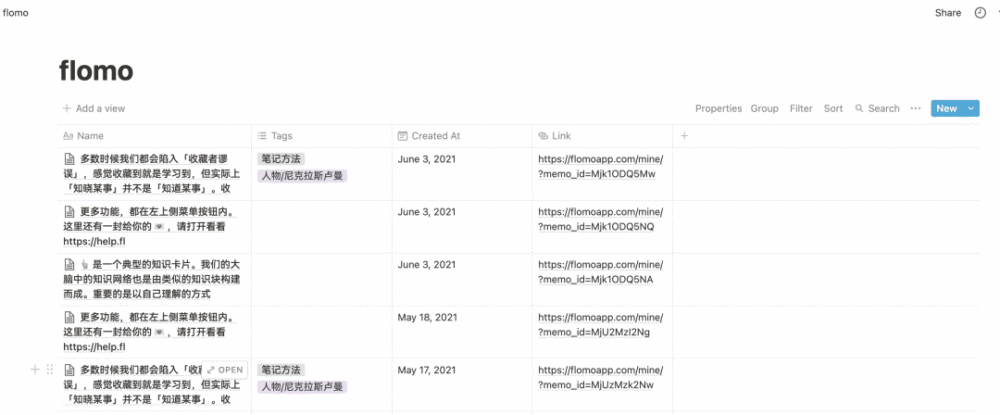Click the flomo page heading
1000x415 pixels.
(x=95, y=71)
